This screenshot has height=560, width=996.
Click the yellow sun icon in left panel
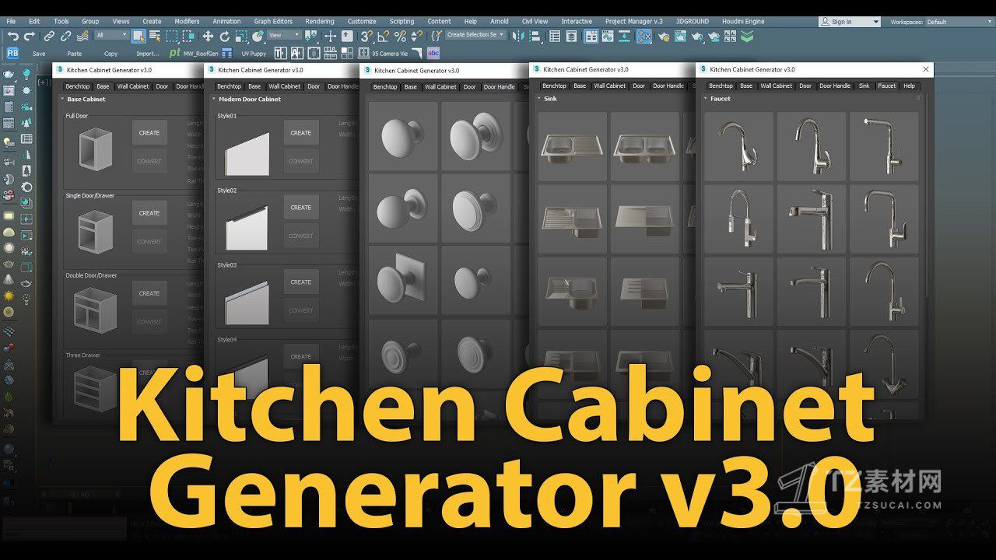click(9, 296)
